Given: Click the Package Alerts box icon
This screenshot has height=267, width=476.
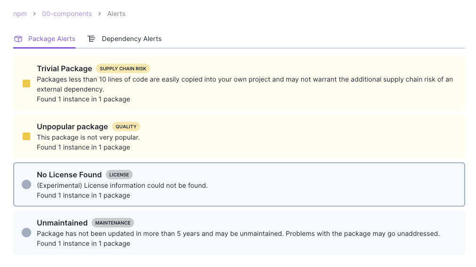Looking at the screenshot, I should tap(18, 39).
